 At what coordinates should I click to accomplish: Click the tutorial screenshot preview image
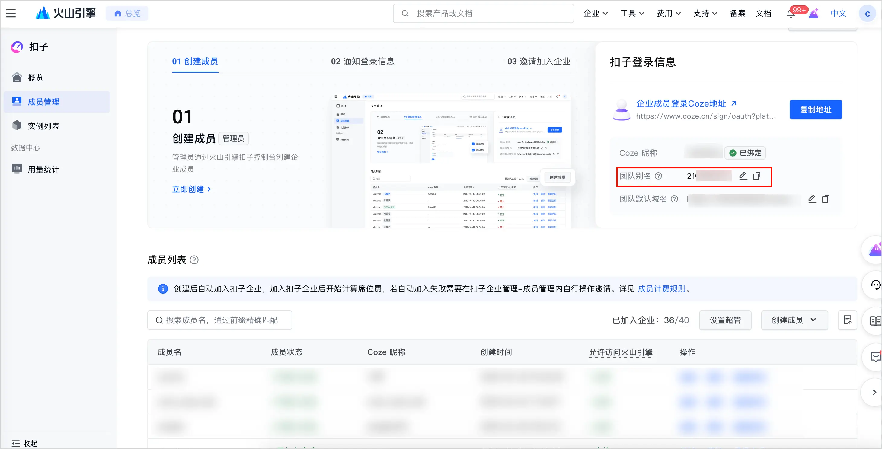click(451, 160)
